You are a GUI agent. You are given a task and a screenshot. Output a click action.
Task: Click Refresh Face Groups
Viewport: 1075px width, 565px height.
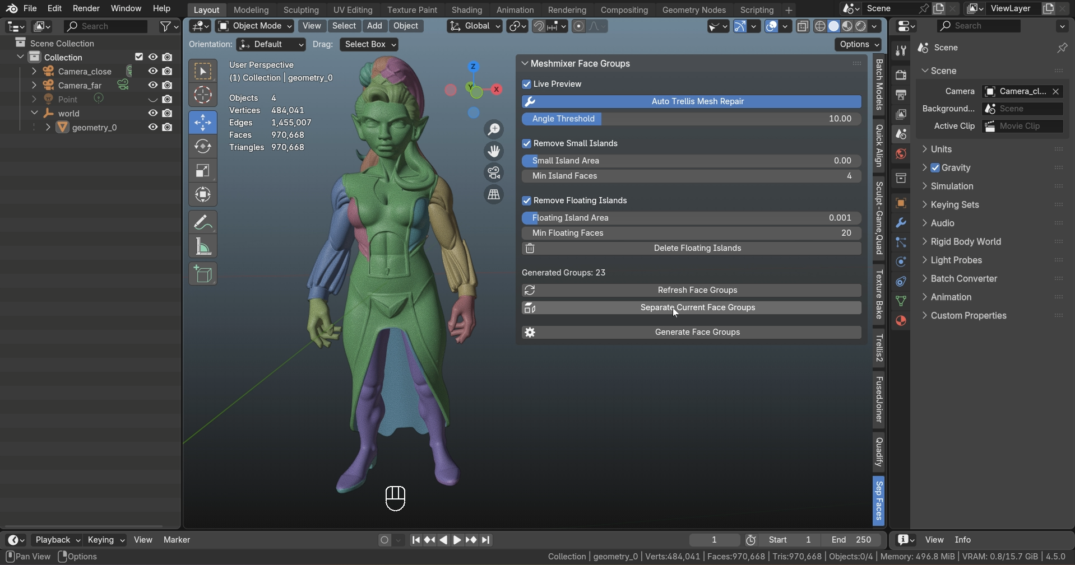[692, 290]
